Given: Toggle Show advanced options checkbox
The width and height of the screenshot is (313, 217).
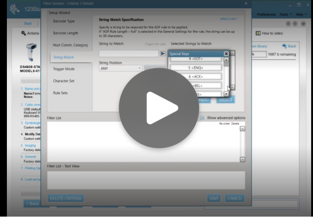Looking at the screenshot, I should [x=202, y=118].
